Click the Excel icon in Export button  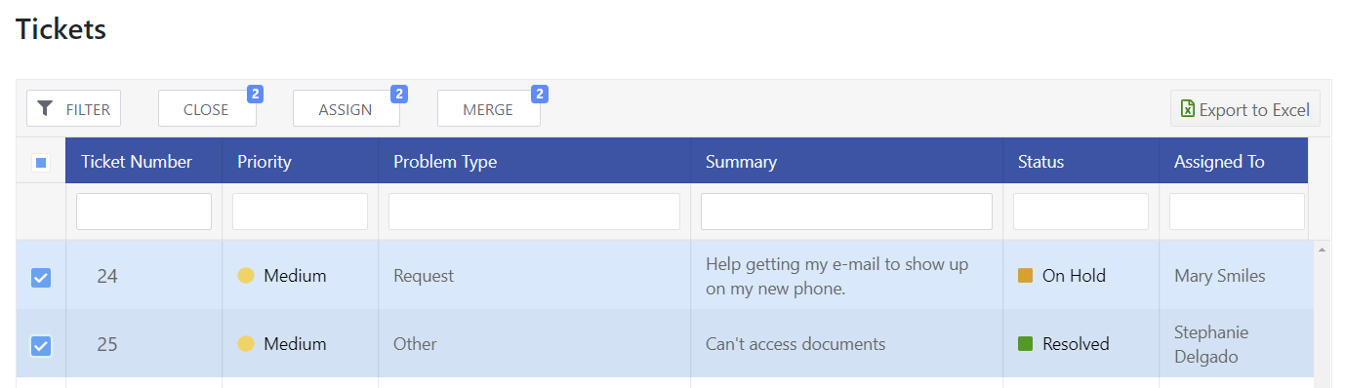pyautogui.click(x=1188, y=109)
